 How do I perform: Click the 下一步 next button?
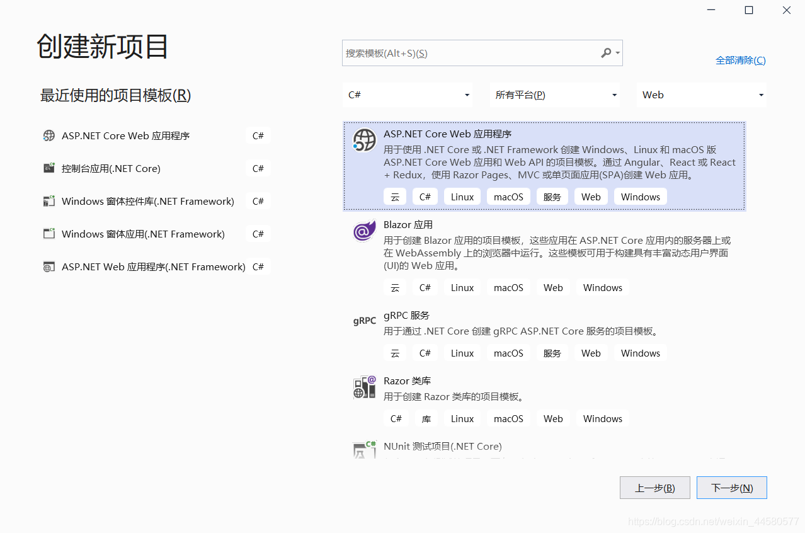point(732,488)
